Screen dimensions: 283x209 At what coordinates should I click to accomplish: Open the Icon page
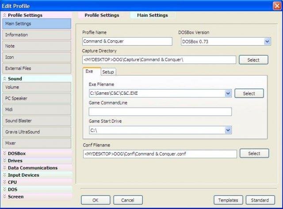(37, 57)
